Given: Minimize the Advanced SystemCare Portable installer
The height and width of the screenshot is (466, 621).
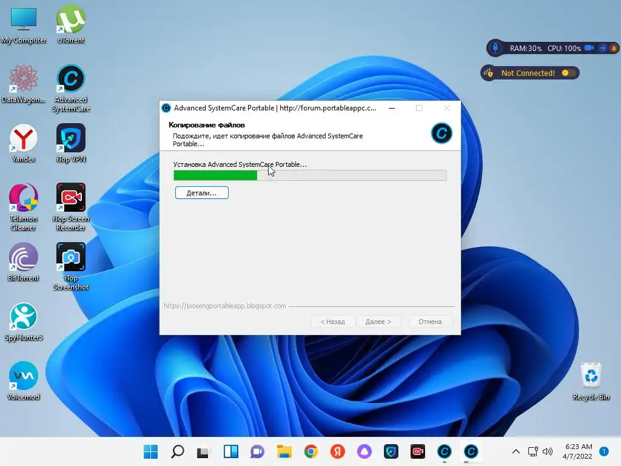Looking at the screenshot, I should [x=392, y=108].
